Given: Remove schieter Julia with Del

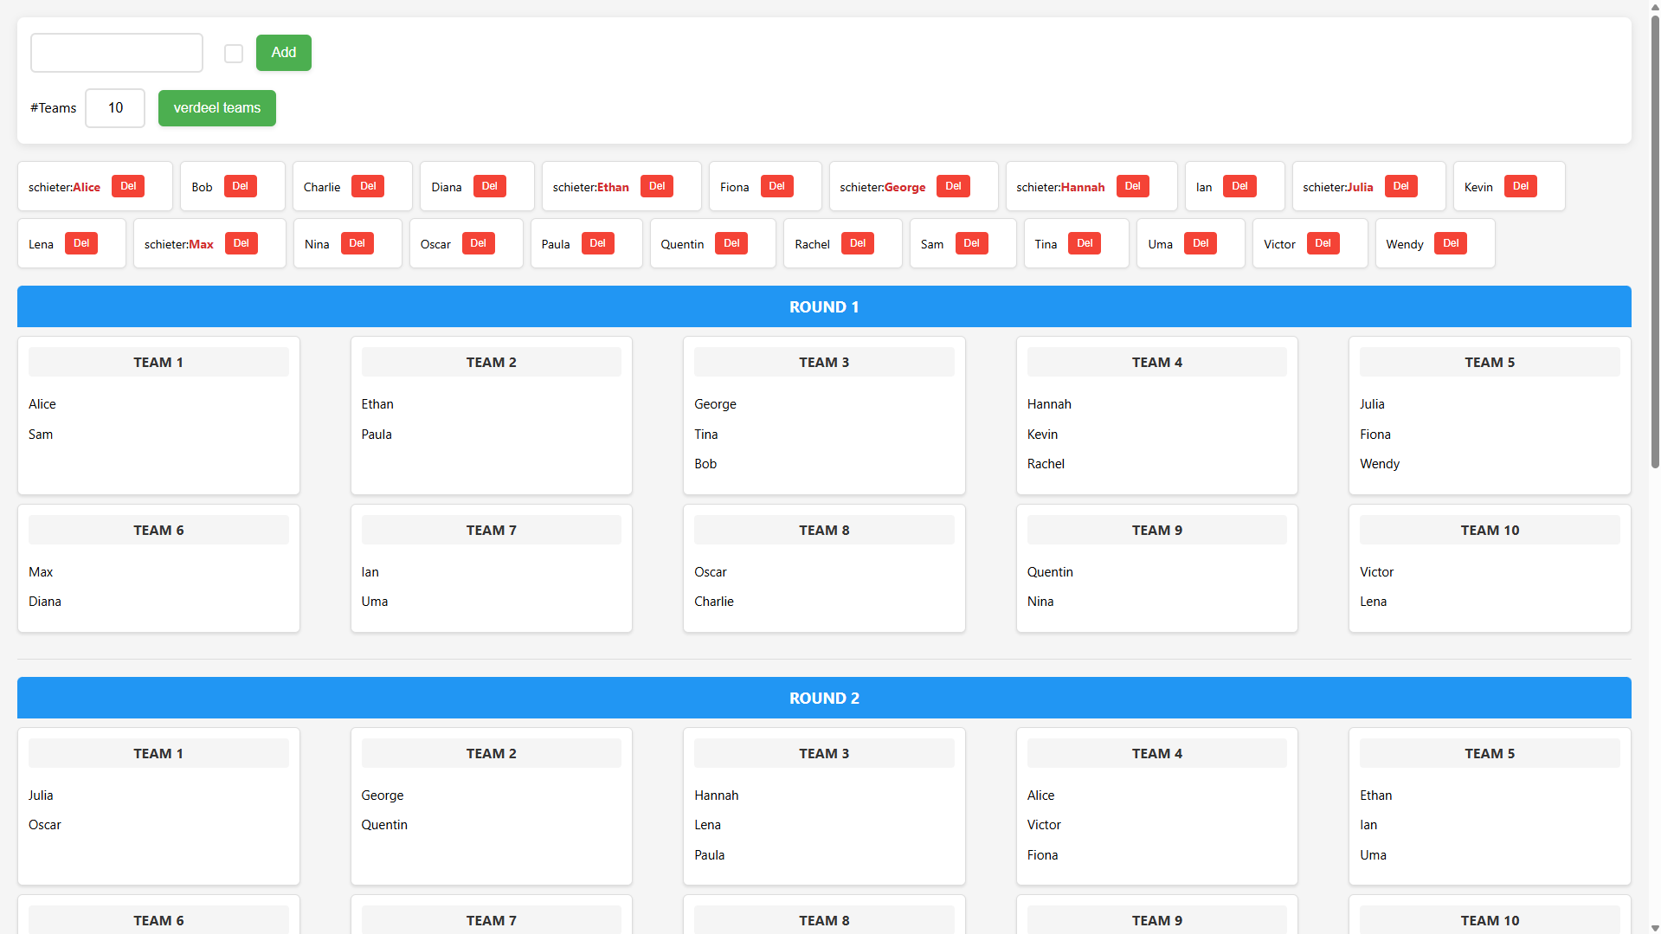Looking at the screenshot, I should pos(1401,186).
